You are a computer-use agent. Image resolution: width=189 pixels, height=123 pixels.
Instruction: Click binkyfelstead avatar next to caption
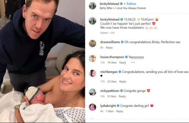pos(92,21)
